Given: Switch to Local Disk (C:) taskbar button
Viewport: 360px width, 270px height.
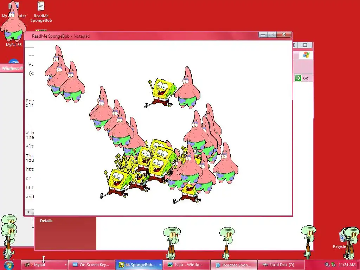Looking at the screenshot, I should tap(281, 265).
